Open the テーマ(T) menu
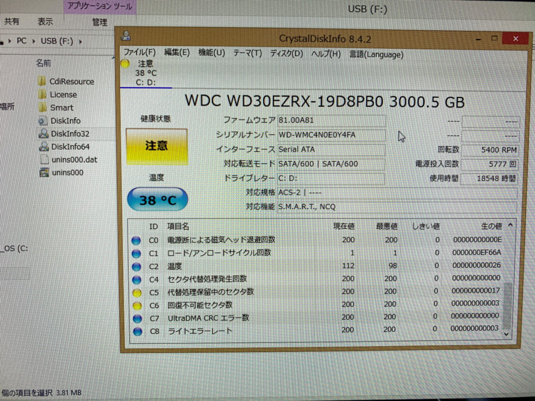This screenshot has width=535, height=401. [x=247, y=53]
